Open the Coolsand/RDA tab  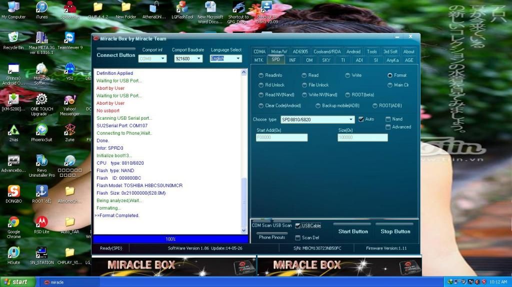327,51
